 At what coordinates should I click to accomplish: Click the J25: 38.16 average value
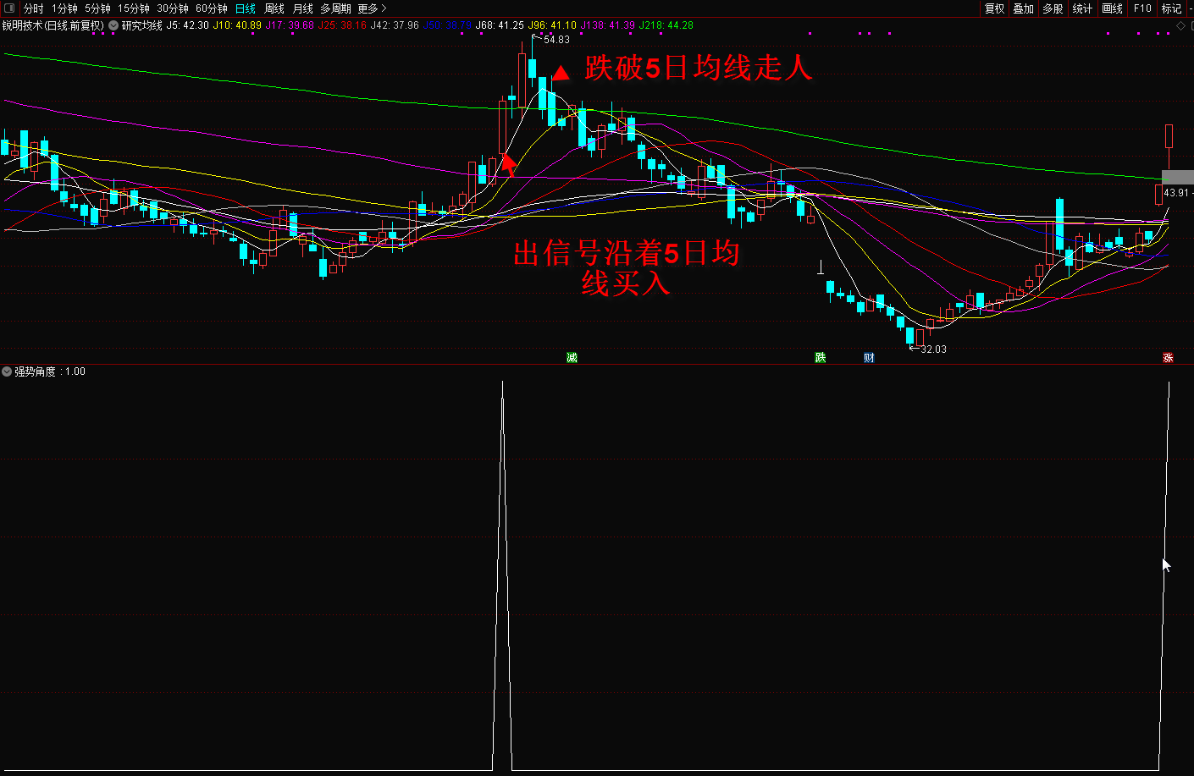click(342, 25)
